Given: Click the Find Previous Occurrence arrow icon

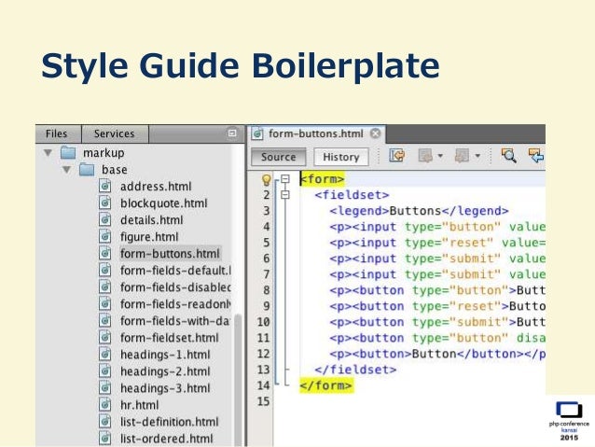Looking at the screenshot, I should pyautogui.click(x=536, y=157).
